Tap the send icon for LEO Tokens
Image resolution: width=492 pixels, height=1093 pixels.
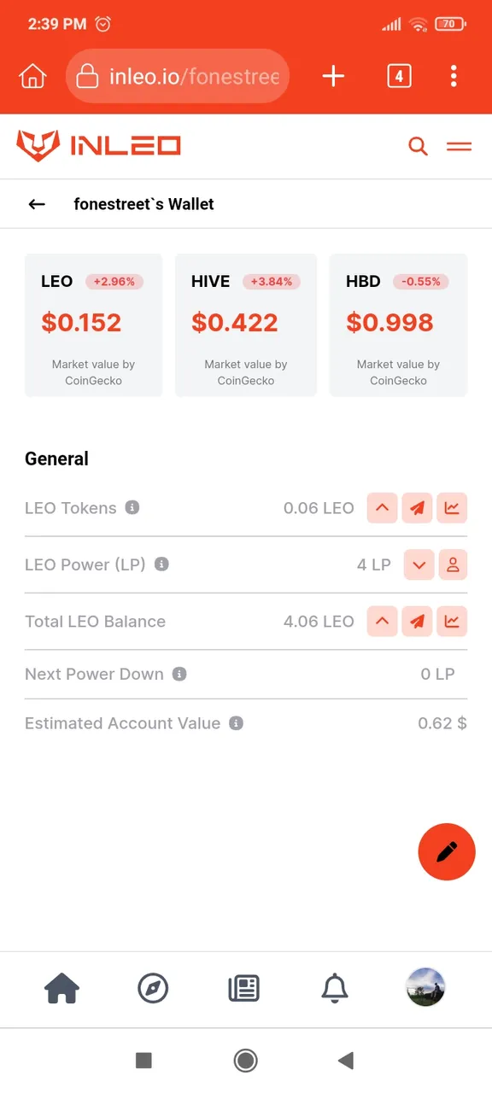pos(417,508)
